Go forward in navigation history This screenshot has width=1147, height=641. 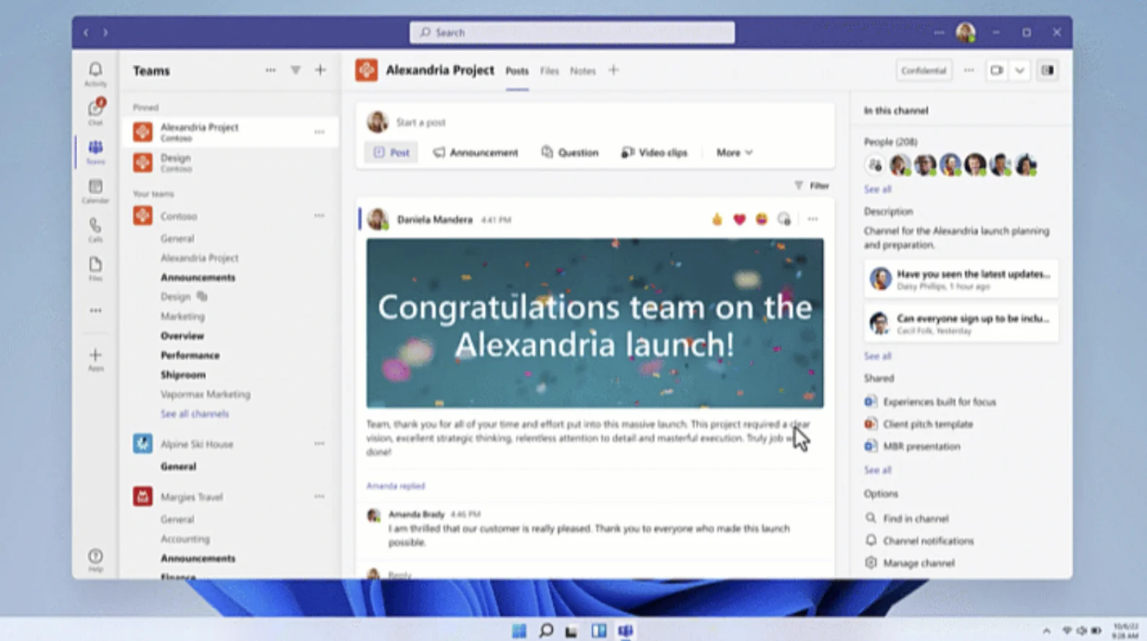[x=105, y=32]
